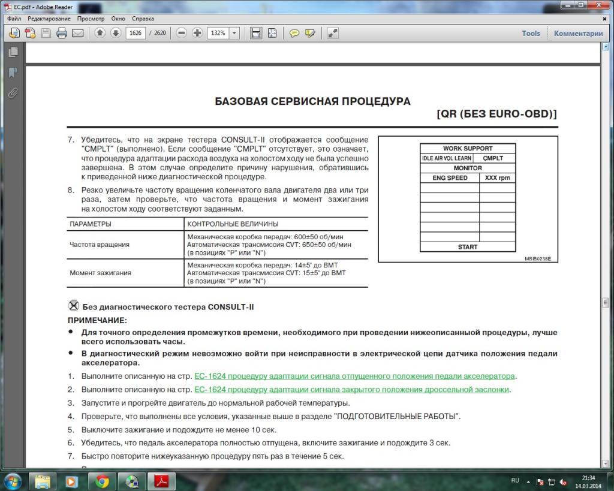Screen dimensions: 614x491
Task: Zoom out with the minus button
Action: (181, 34)
